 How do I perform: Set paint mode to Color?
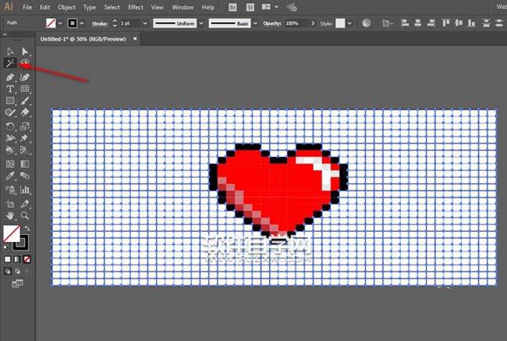point(8,259)
